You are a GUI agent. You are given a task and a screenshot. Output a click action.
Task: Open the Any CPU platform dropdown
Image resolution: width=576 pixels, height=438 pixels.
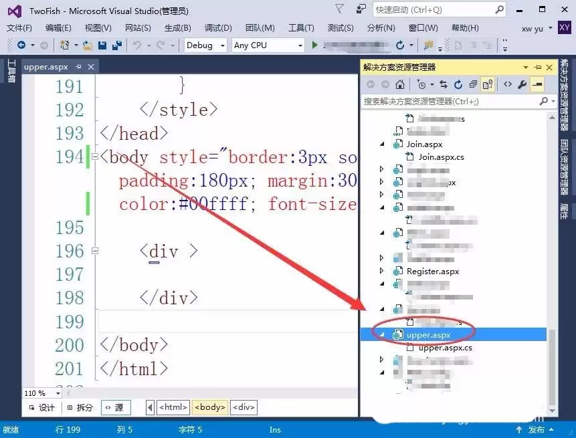pos(302,45)
